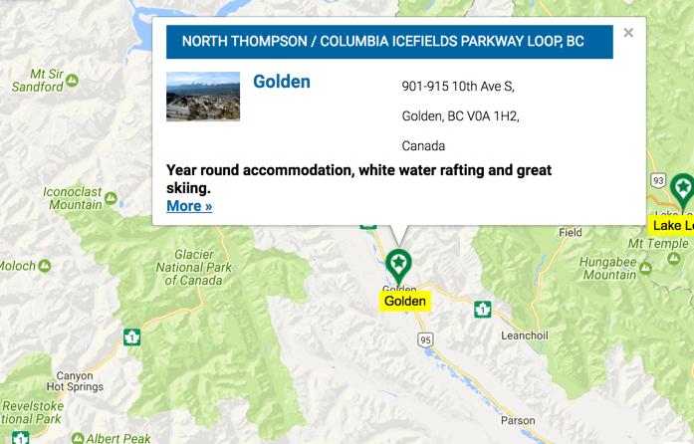Click the Highway 95 shield
This screenshot has height=444, width=694.
(x=426, y=340)
